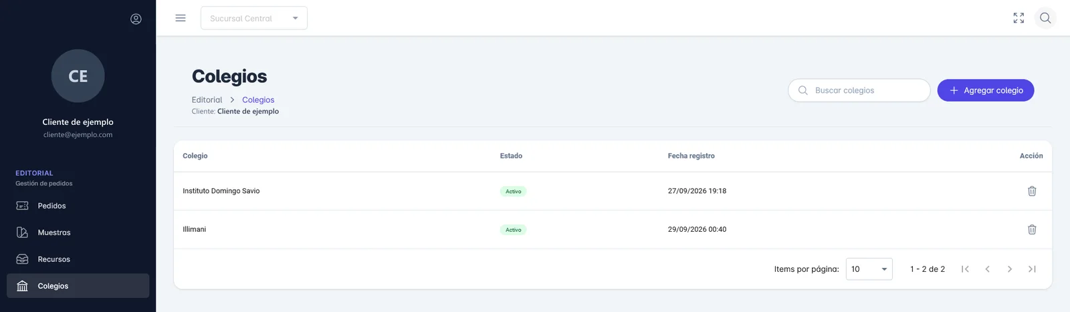
Task: Click the date 29/09/2026 00:40
Action: coord(697,229)
